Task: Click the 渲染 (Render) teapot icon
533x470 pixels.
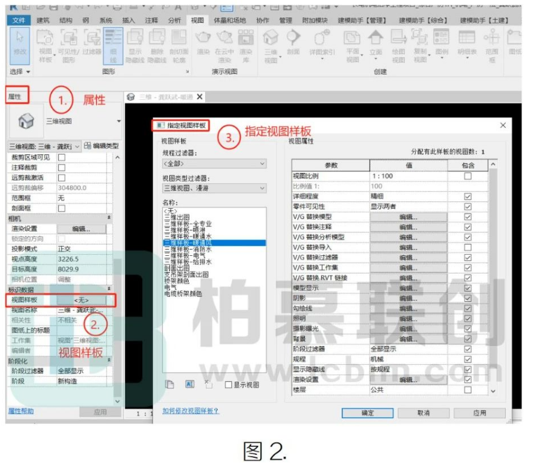Action: click(x=203, y=42)
